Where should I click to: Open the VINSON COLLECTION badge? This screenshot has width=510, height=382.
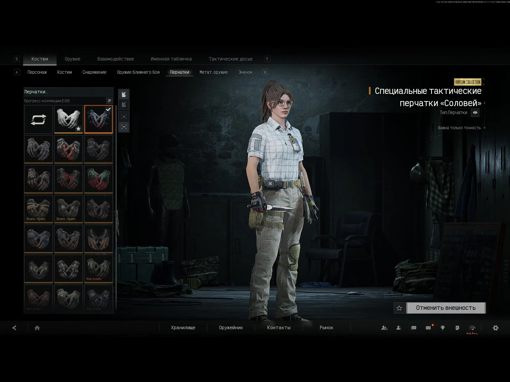coord(467,82)
